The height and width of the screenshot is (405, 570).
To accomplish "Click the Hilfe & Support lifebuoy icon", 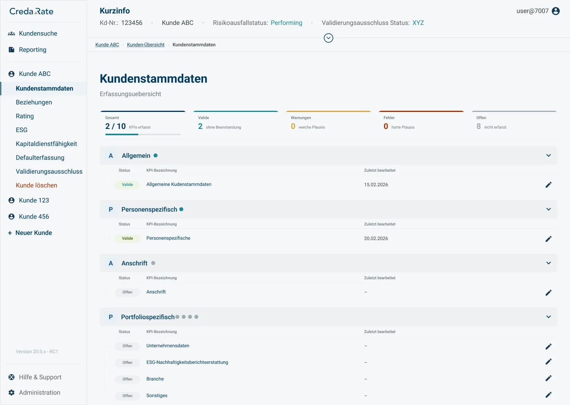I will pos(11,377).
